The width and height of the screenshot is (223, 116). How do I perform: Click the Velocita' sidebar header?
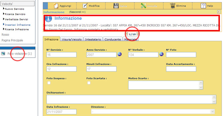coord(17,4)
